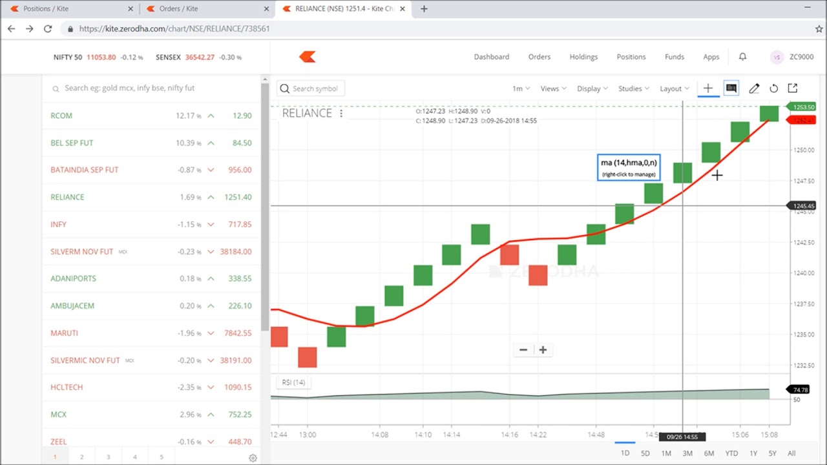Click the marketwatch vertical scrollbar
Screen dimensions: 827x465
tap(264, 207)
